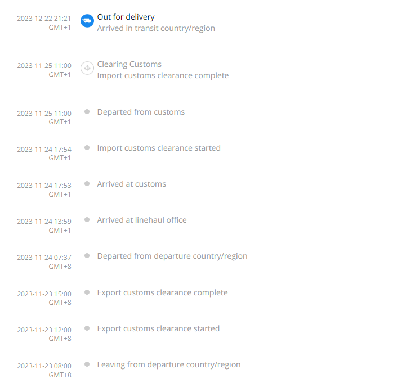Click the Export customs clearance complete dot
This screenshot has height=383, width=393.
[87, 292]
